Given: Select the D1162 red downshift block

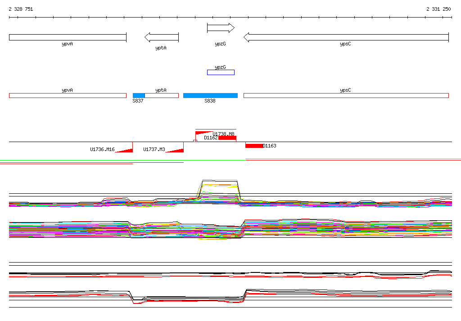Looking at the screenshot, I should (x=227, y=138).
